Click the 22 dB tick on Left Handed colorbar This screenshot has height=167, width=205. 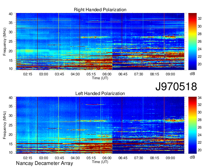[200, 142]
